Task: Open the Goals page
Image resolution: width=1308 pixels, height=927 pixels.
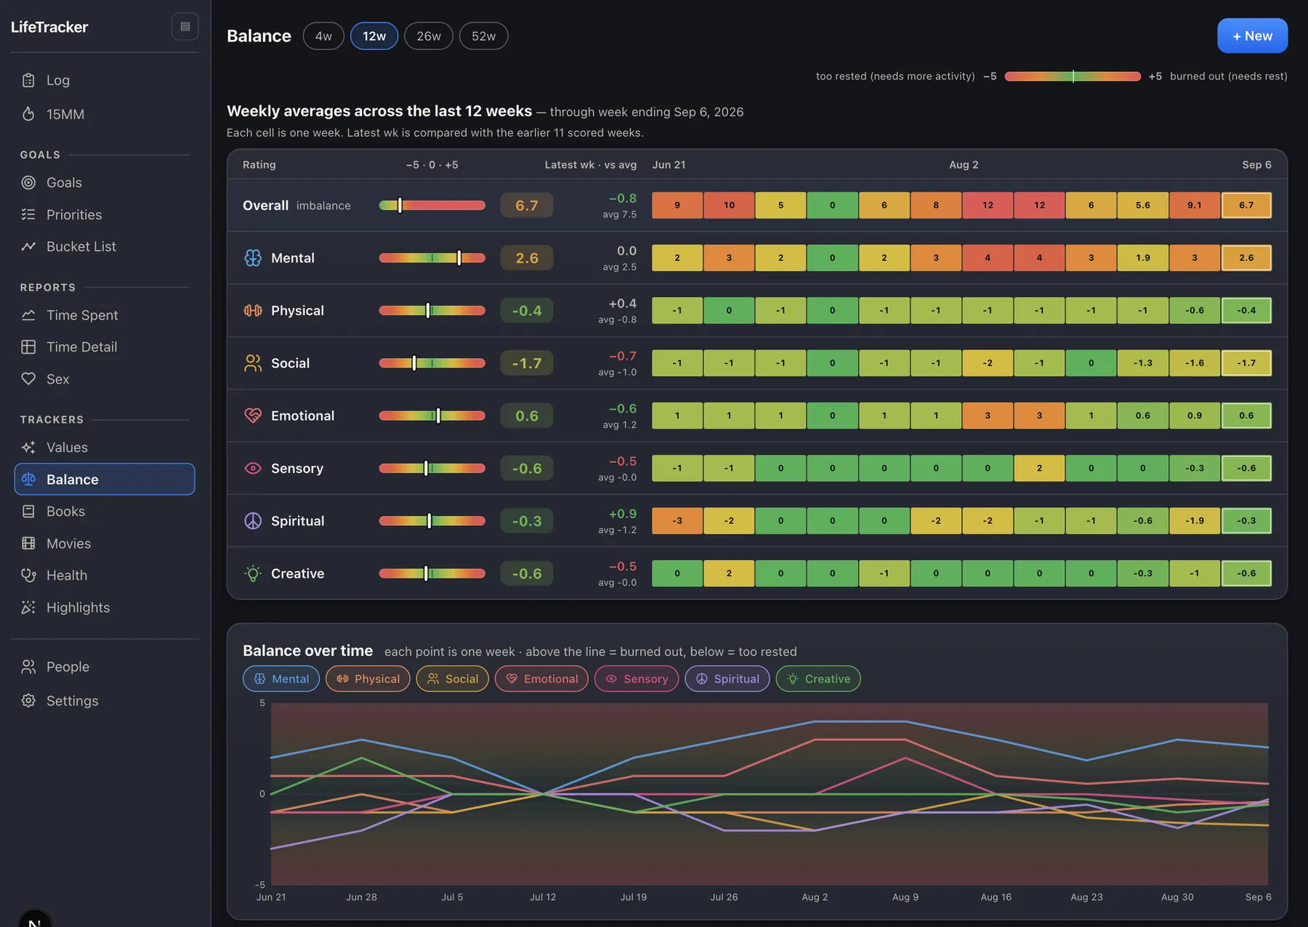Action: click(105, 182)
